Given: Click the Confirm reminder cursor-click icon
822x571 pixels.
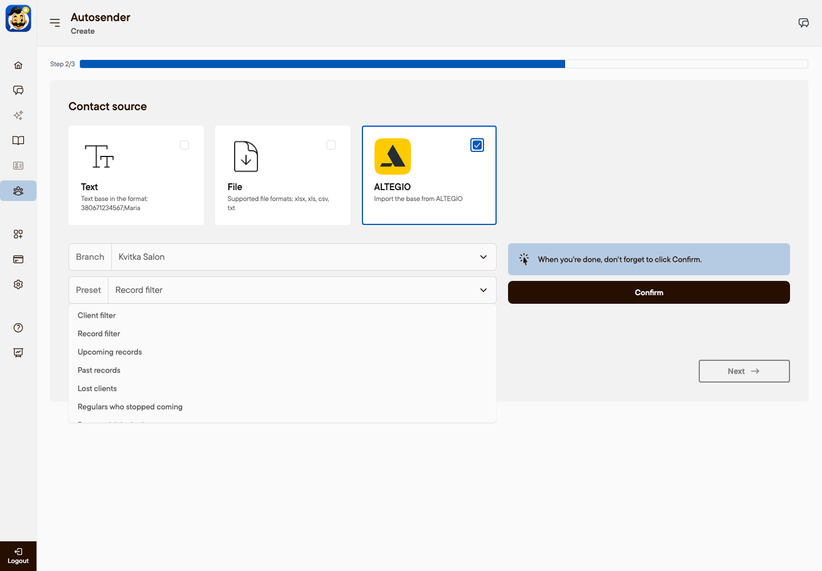Looking at the screenshot, I should tap(524, 259).
